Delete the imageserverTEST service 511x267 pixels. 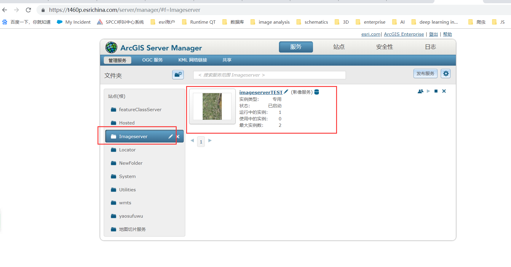click(x=444, y=91)
